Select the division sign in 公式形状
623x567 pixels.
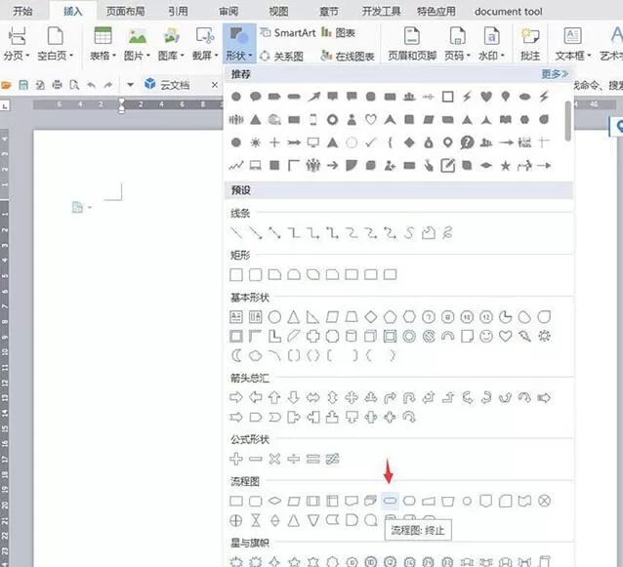(294, 459)
